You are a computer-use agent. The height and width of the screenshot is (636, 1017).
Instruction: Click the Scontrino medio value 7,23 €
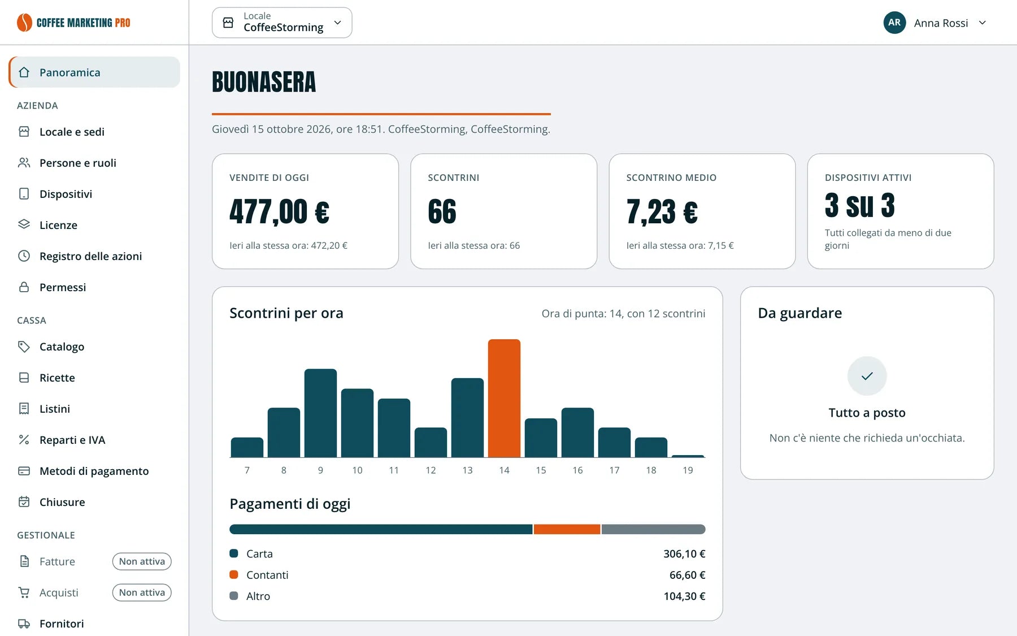pos(662,211)
